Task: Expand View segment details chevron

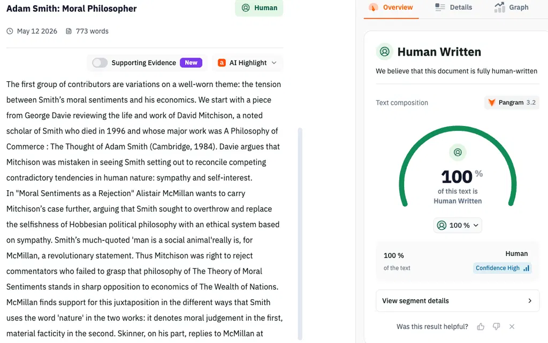Action: (530, 301)
